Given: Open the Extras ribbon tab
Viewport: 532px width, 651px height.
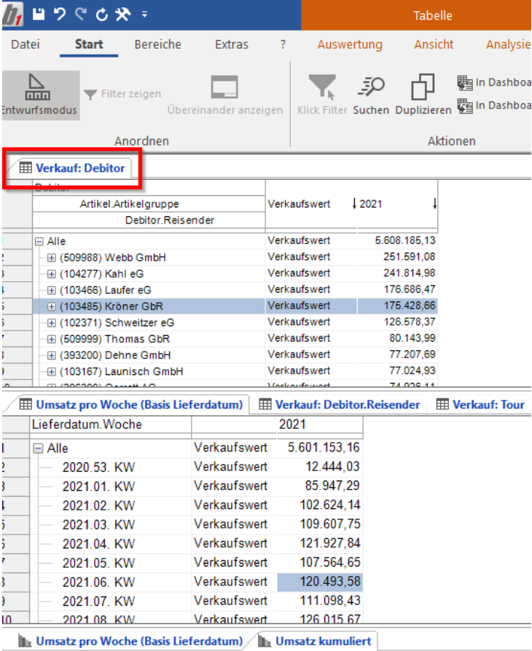Looking at the screenshot, I should point(232,44).
